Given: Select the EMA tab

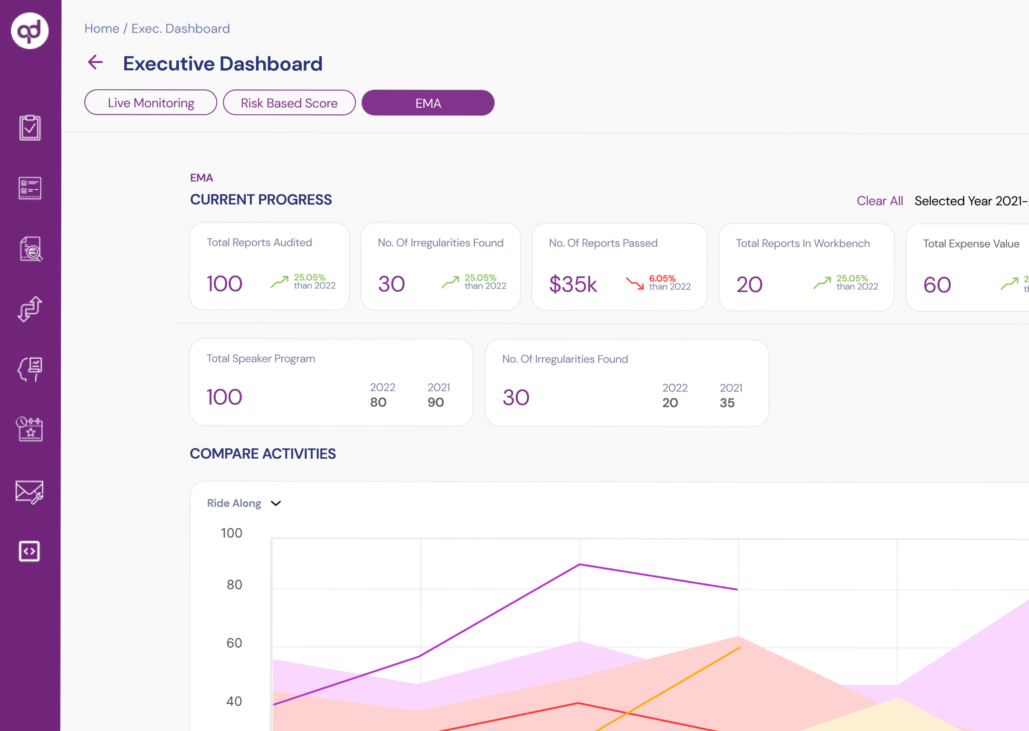Looking at the screenshot, I should point(428,103).
